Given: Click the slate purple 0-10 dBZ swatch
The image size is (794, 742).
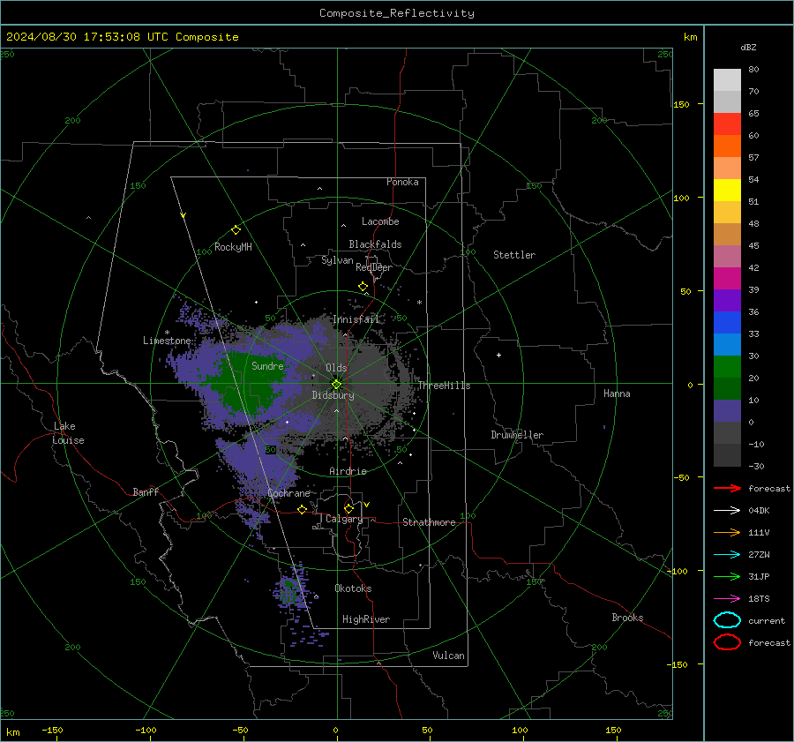Looking at the screenshot, I should (727, 411).
